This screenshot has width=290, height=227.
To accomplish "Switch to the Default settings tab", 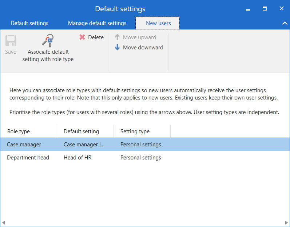I will coord(29,23).
